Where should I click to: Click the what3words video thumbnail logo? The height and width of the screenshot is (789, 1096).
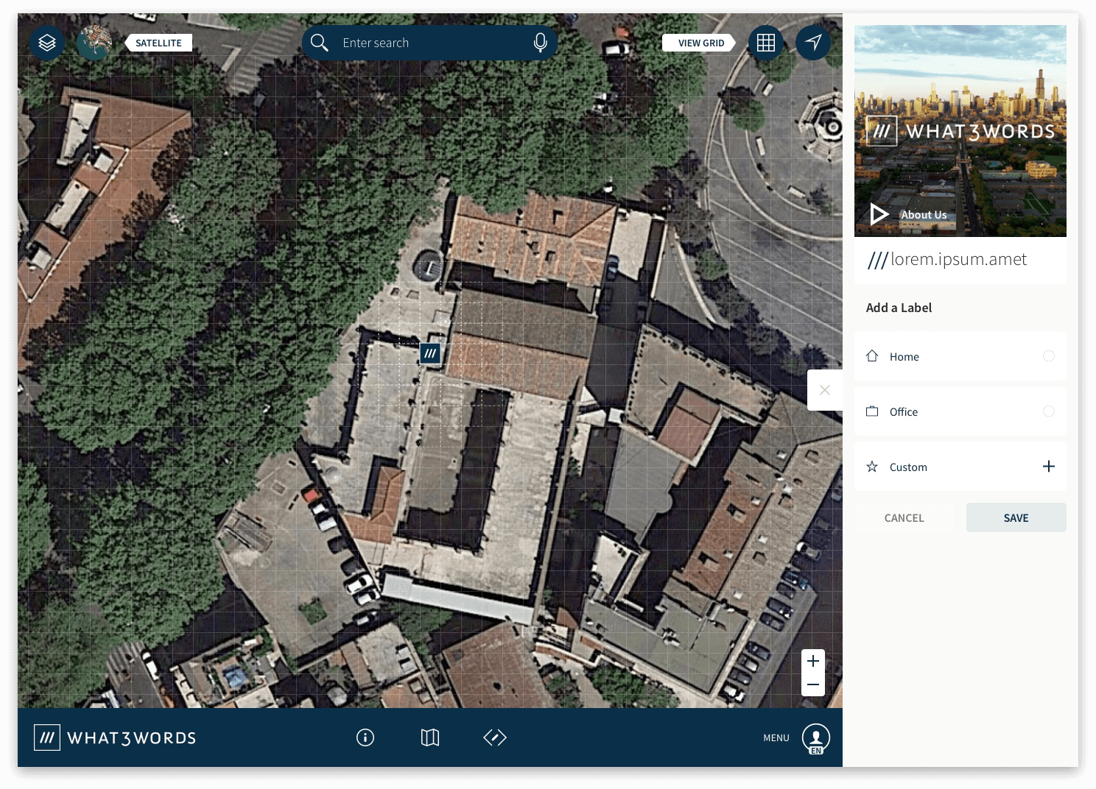[960, 131]
